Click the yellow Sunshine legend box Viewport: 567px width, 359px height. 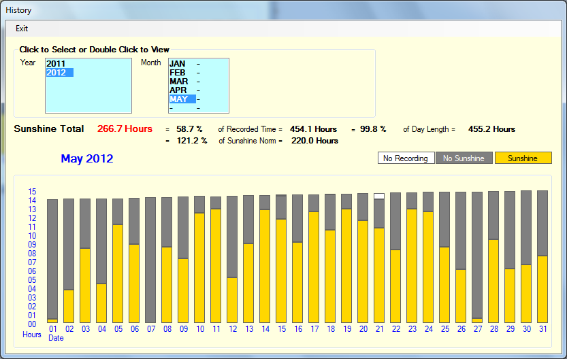(523, 158)
